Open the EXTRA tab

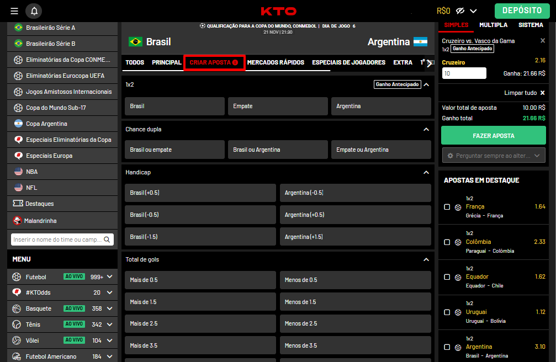pos(403,62)
